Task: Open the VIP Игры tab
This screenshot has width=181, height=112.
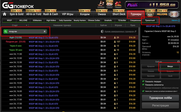Action: point(68,14)
